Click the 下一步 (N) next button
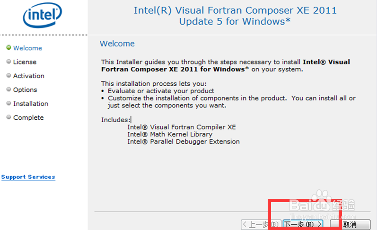377x230 pixels. (303, 224)
